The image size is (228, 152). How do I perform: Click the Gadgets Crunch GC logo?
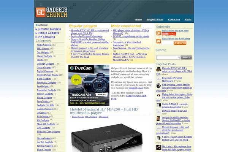click(51, 13)
